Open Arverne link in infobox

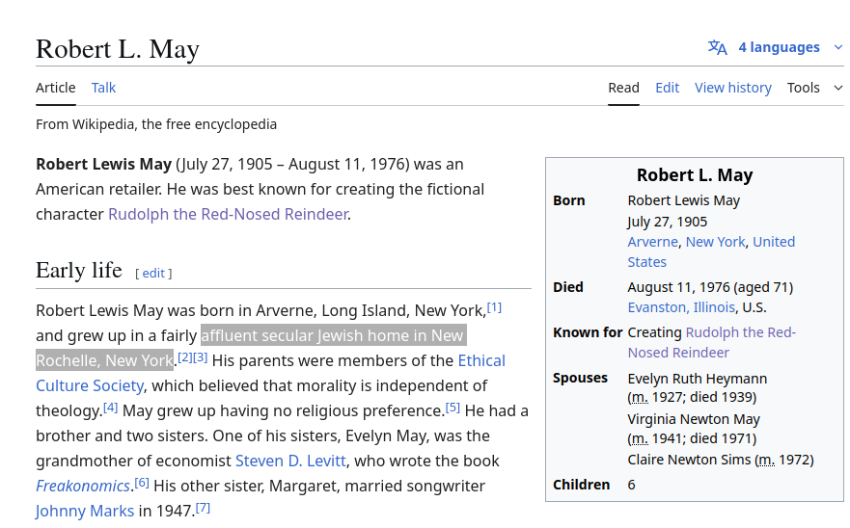pos(652,242)
